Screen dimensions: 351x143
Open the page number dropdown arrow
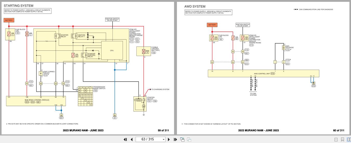click(163, 139)
